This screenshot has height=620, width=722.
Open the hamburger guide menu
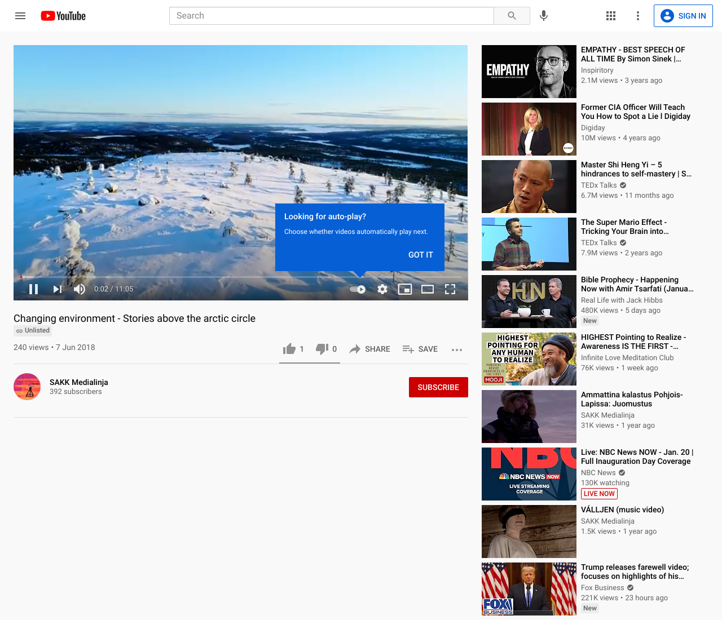pyautogui.click(x=20, y=16)
